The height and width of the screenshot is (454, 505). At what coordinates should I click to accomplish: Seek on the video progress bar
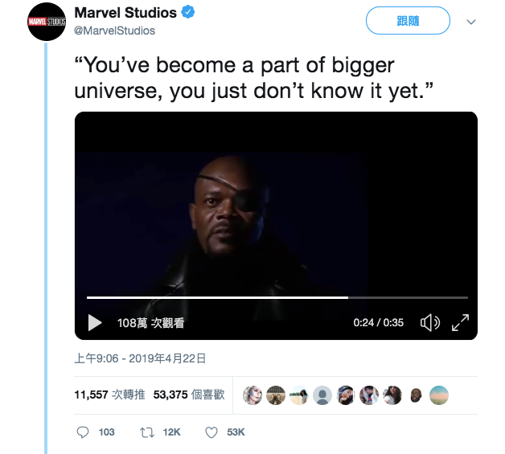tap(277, 297)
